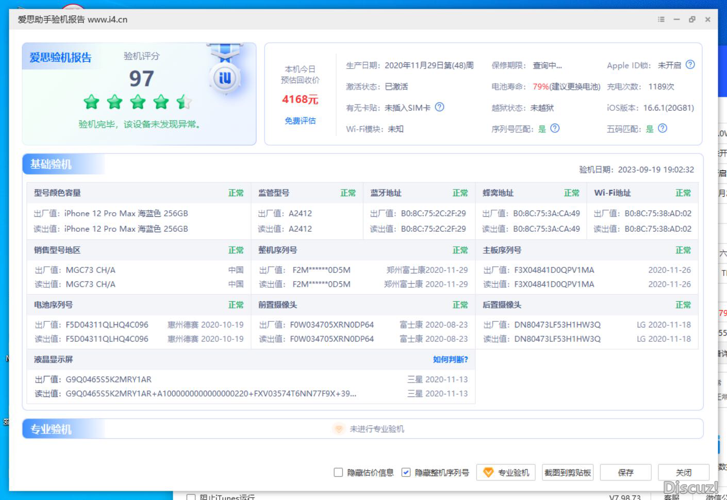Click the estimated price 4168元
This screenshot has height=500, width=727.
tap(300, 99)
